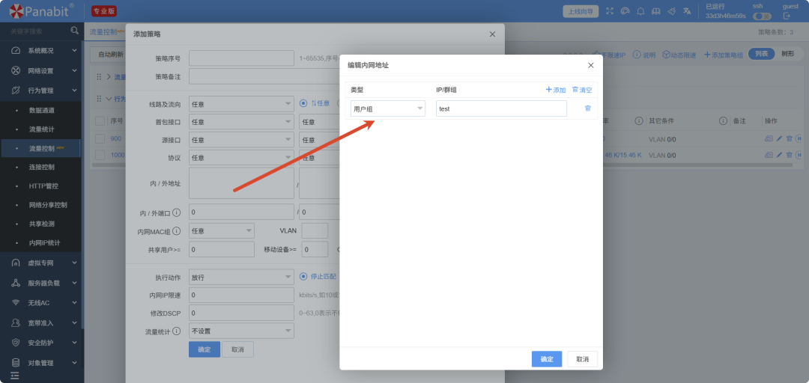The height and width of the screenshot is (383, 809).
Task: Click 取消 in 编辑内网地址 dialog
Action: click(x=582, y=359)
